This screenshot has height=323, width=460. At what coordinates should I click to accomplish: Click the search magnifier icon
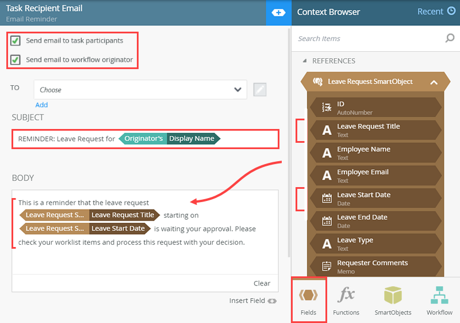450,38
